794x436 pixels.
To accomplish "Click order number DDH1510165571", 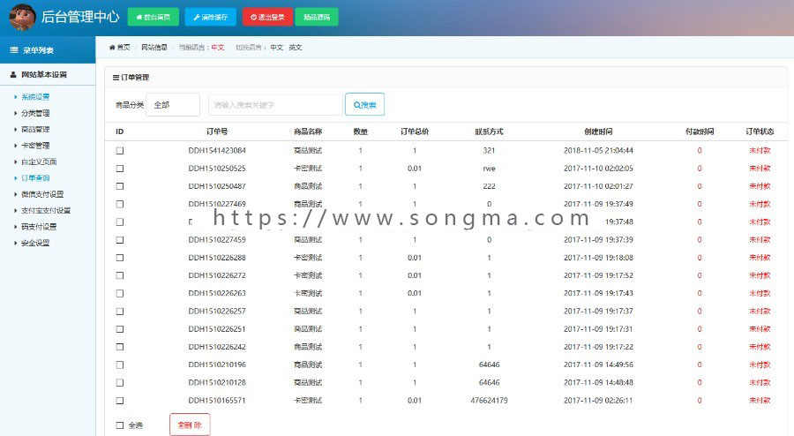I will click(x=217, y=400).
